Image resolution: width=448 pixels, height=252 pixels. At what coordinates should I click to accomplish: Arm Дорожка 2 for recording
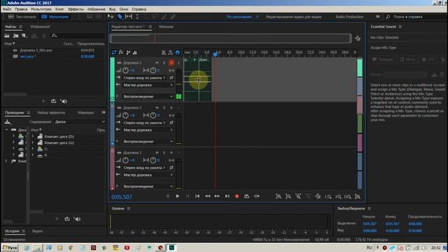pyautogui.click(x=171, y=108)
